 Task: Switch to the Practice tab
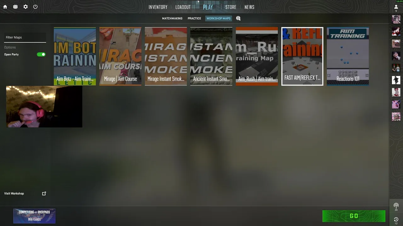(194, 18)
